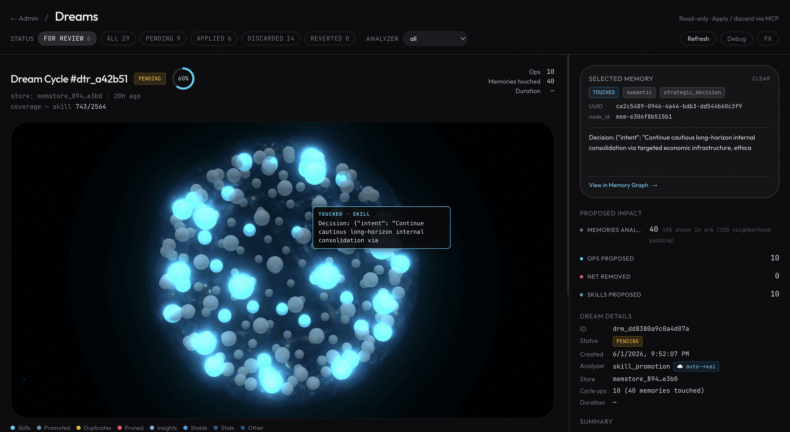Click the Insights legend dot
Image resolution: width=790 pixels, height=432 pixels.
pos(152,428)
